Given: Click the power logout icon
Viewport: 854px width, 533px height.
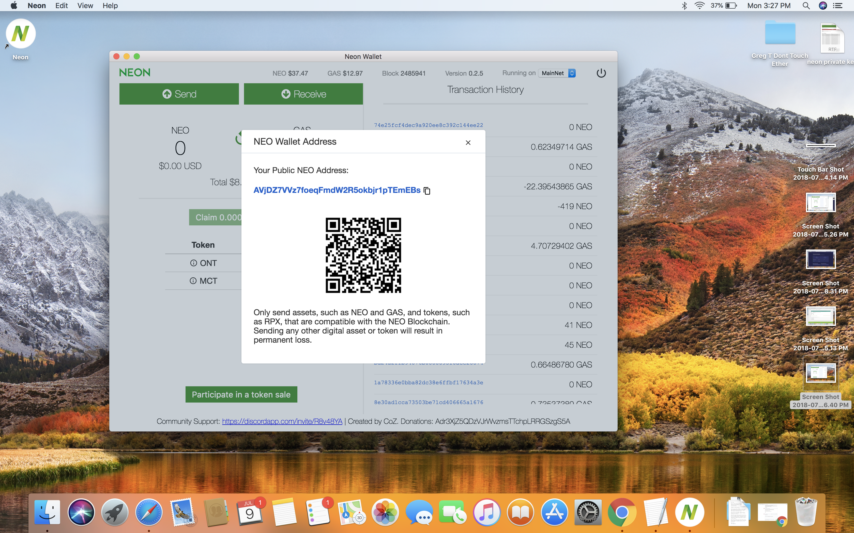Looking at the screenshot, I should coord(601,73).
